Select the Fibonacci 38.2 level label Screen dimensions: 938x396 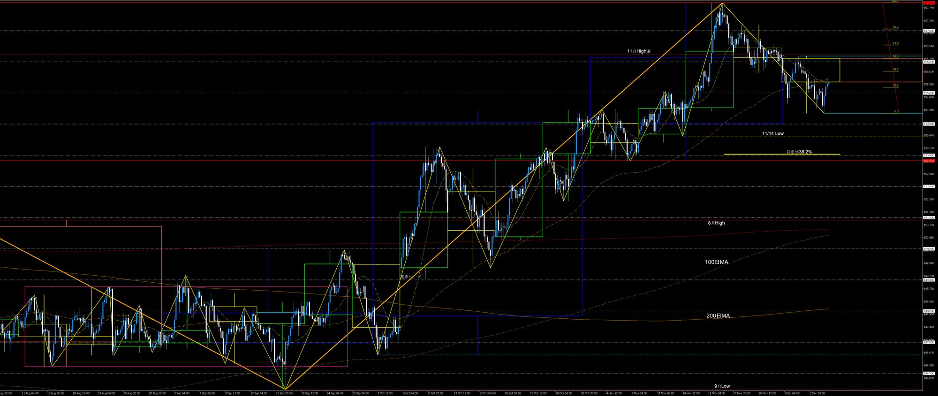(x=895, y=69)
